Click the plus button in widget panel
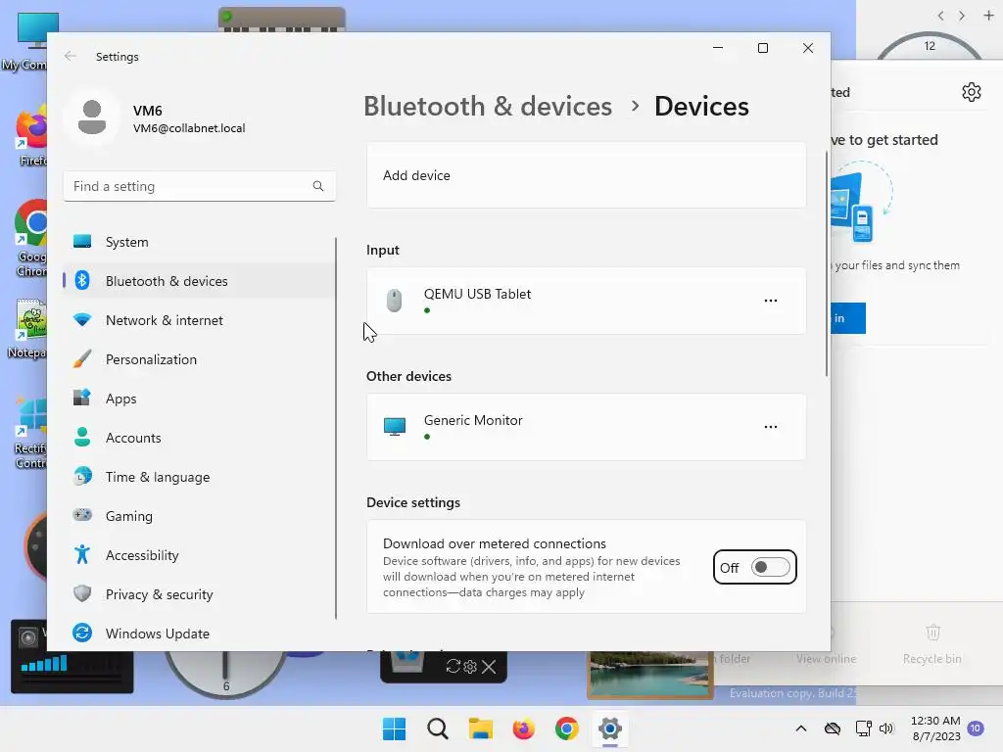This screenshot has height=752, width=1003. click(987, 16)
